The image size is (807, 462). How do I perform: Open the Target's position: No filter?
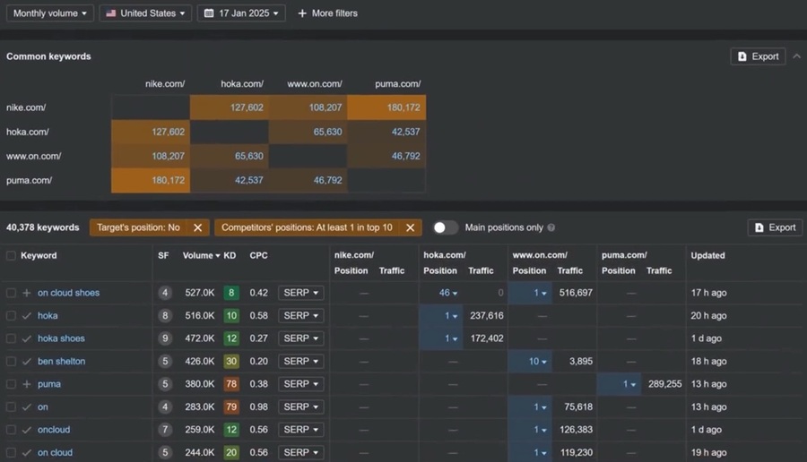pyautogui.click(x=138, y=227)
